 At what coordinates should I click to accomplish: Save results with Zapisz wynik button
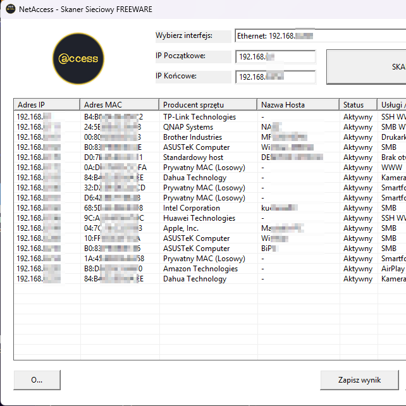tap(359, 380)
